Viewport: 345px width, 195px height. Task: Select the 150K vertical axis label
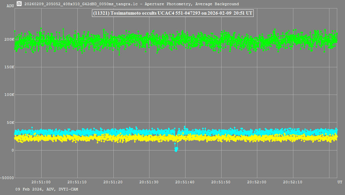click(x=9, y=67)
